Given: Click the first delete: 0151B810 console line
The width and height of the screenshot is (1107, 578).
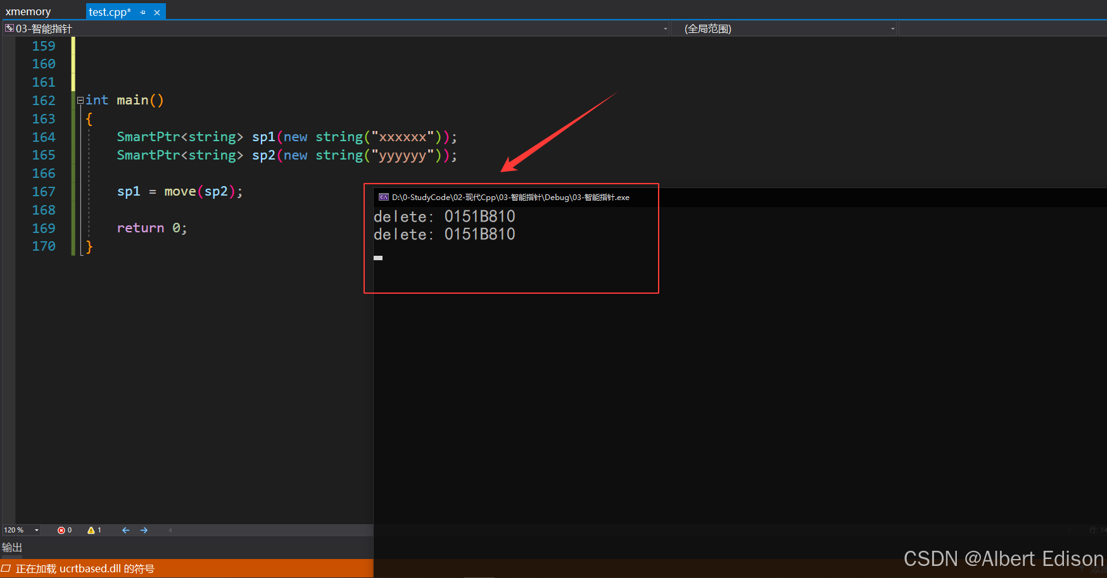Looking at the screenshot, I should (445, 217).
